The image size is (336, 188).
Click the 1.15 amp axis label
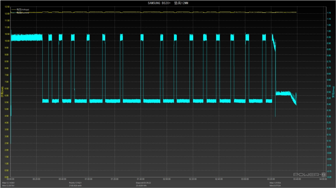pyautogui.click(x=329, y=13)
